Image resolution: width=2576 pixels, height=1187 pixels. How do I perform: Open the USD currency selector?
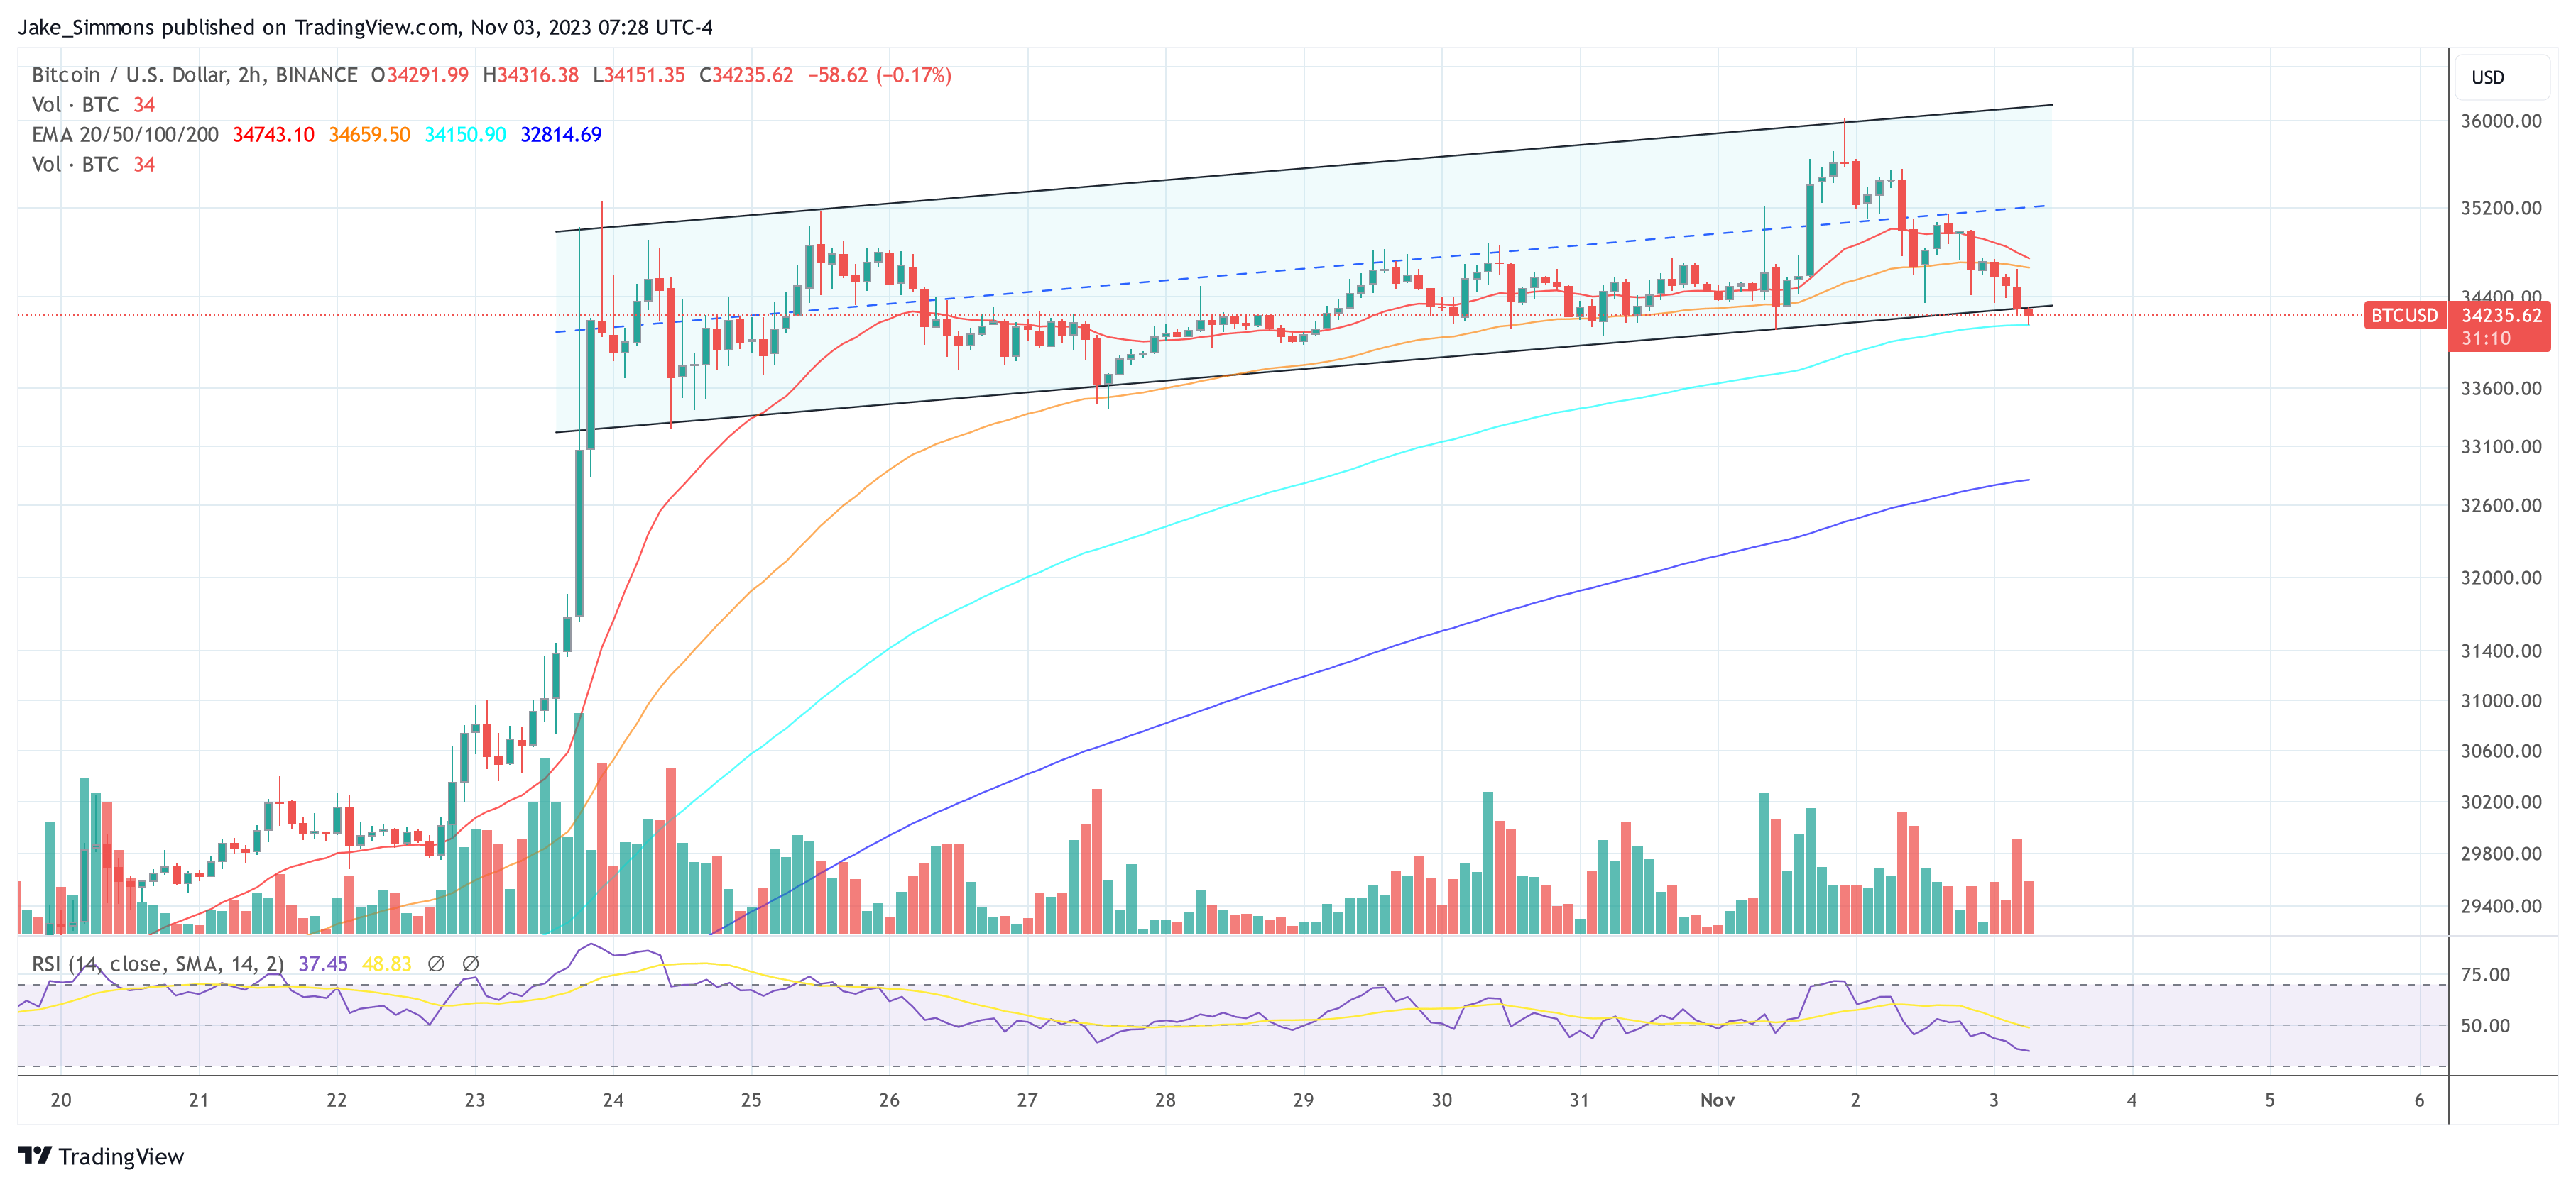(x=2487, y=78)
